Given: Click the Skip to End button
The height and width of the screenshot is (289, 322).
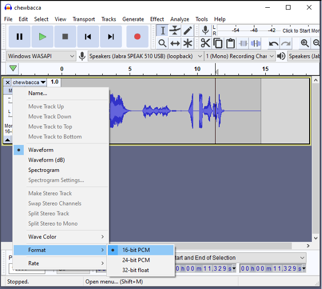Looking at the screenshot, I should click(111, 37).
